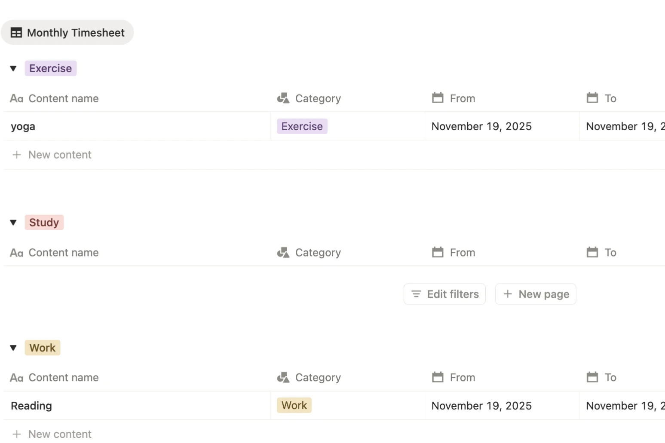
Task: Click the calendar icon on the To column
Action: click(592, 98)
